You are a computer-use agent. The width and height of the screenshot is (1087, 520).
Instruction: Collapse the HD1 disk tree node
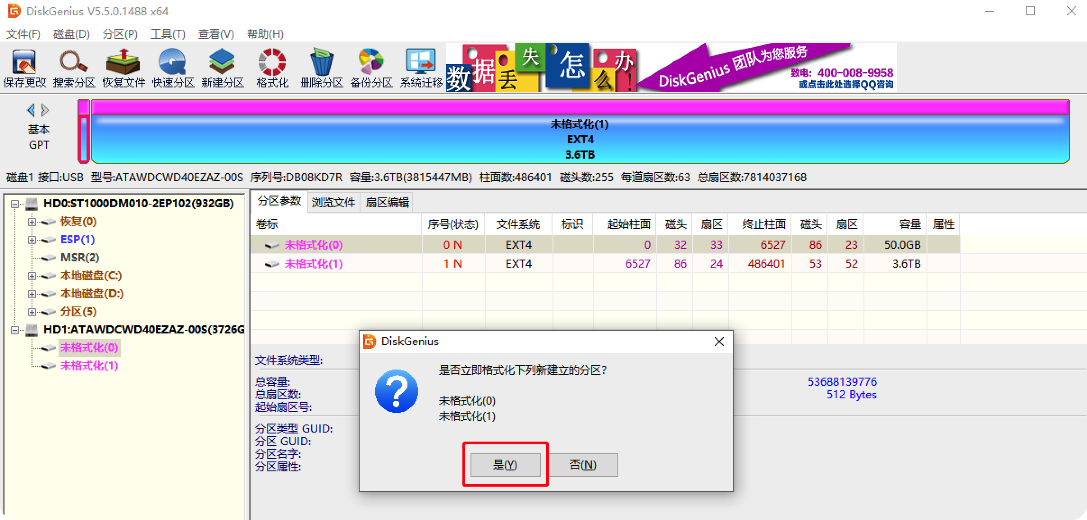click(15, 330)
